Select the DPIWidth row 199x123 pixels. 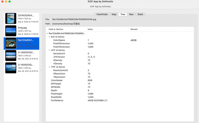(x=120, y=87)
